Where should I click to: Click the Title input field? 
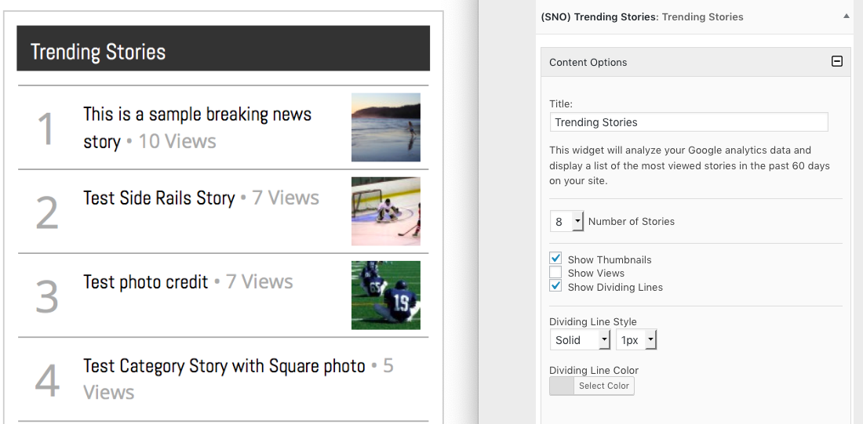[x=689, y=122]
